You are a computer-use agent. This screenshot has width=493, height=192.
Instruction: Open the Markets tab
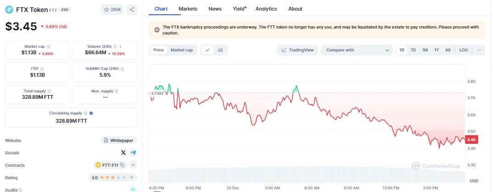[x=188, y=9]
